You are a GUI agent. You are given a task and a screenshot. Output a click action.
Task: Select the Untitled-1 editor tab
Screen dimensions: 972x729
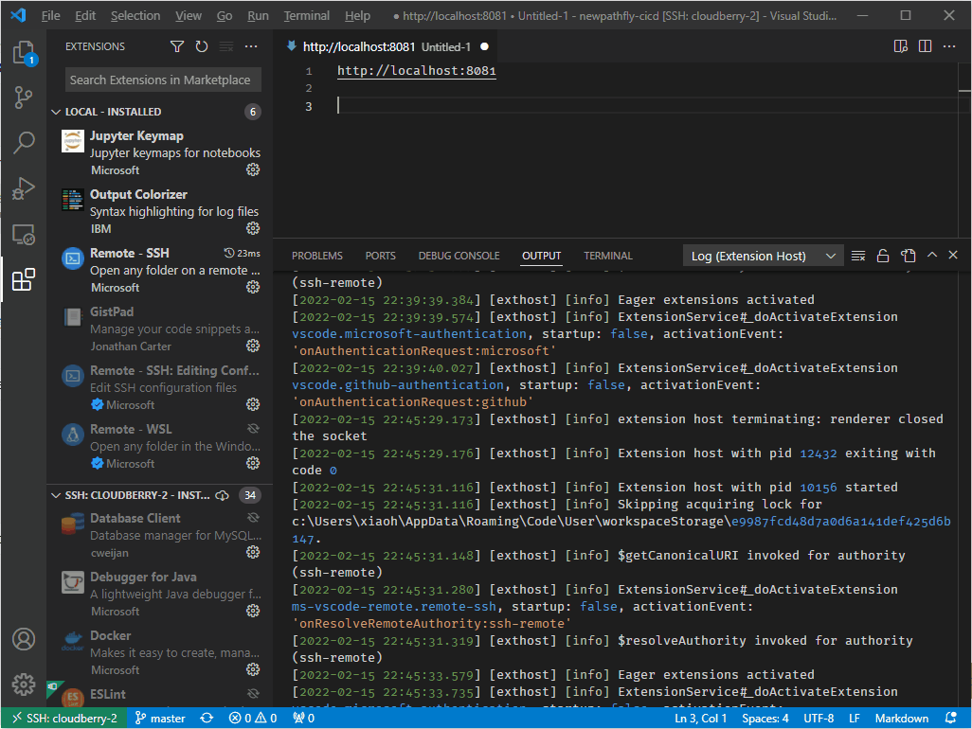click(x=387, y=46)
